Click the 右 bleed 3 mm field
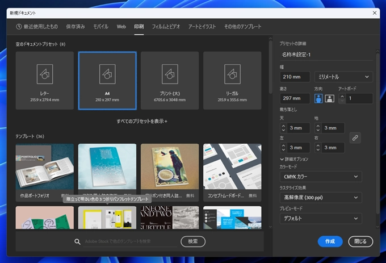 pos(333,148)
